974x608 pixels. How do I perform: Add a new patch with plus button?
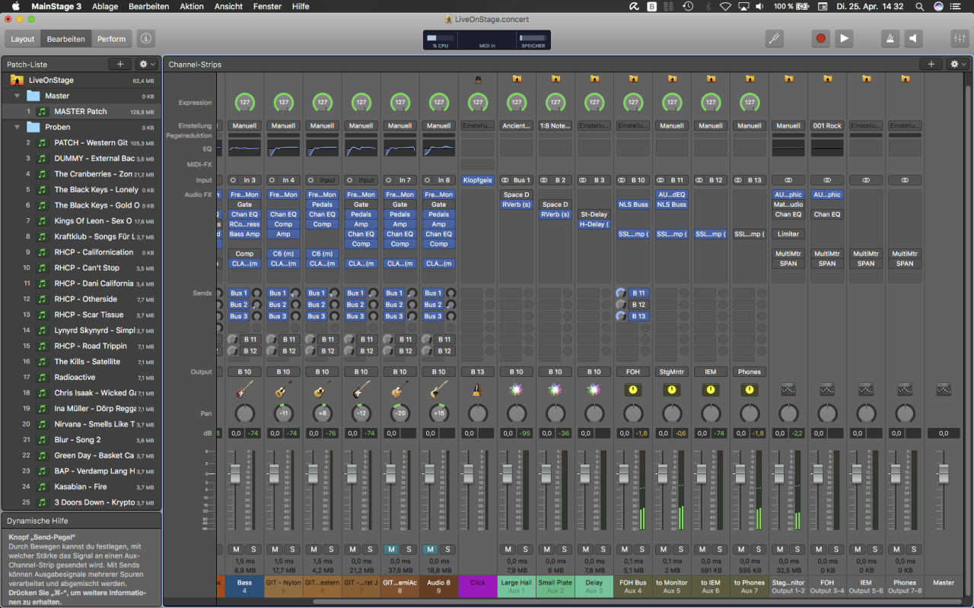coord(119,65)
